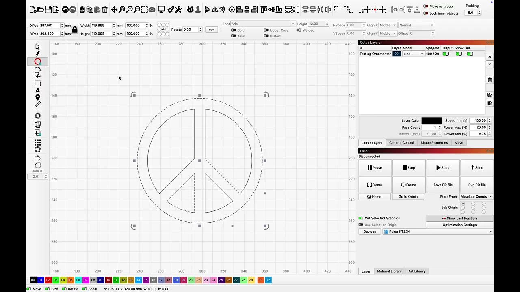The width and height of the screenshot is (520, 292).
Task: Open the Circular Array tool
Action: click(37, 150)
